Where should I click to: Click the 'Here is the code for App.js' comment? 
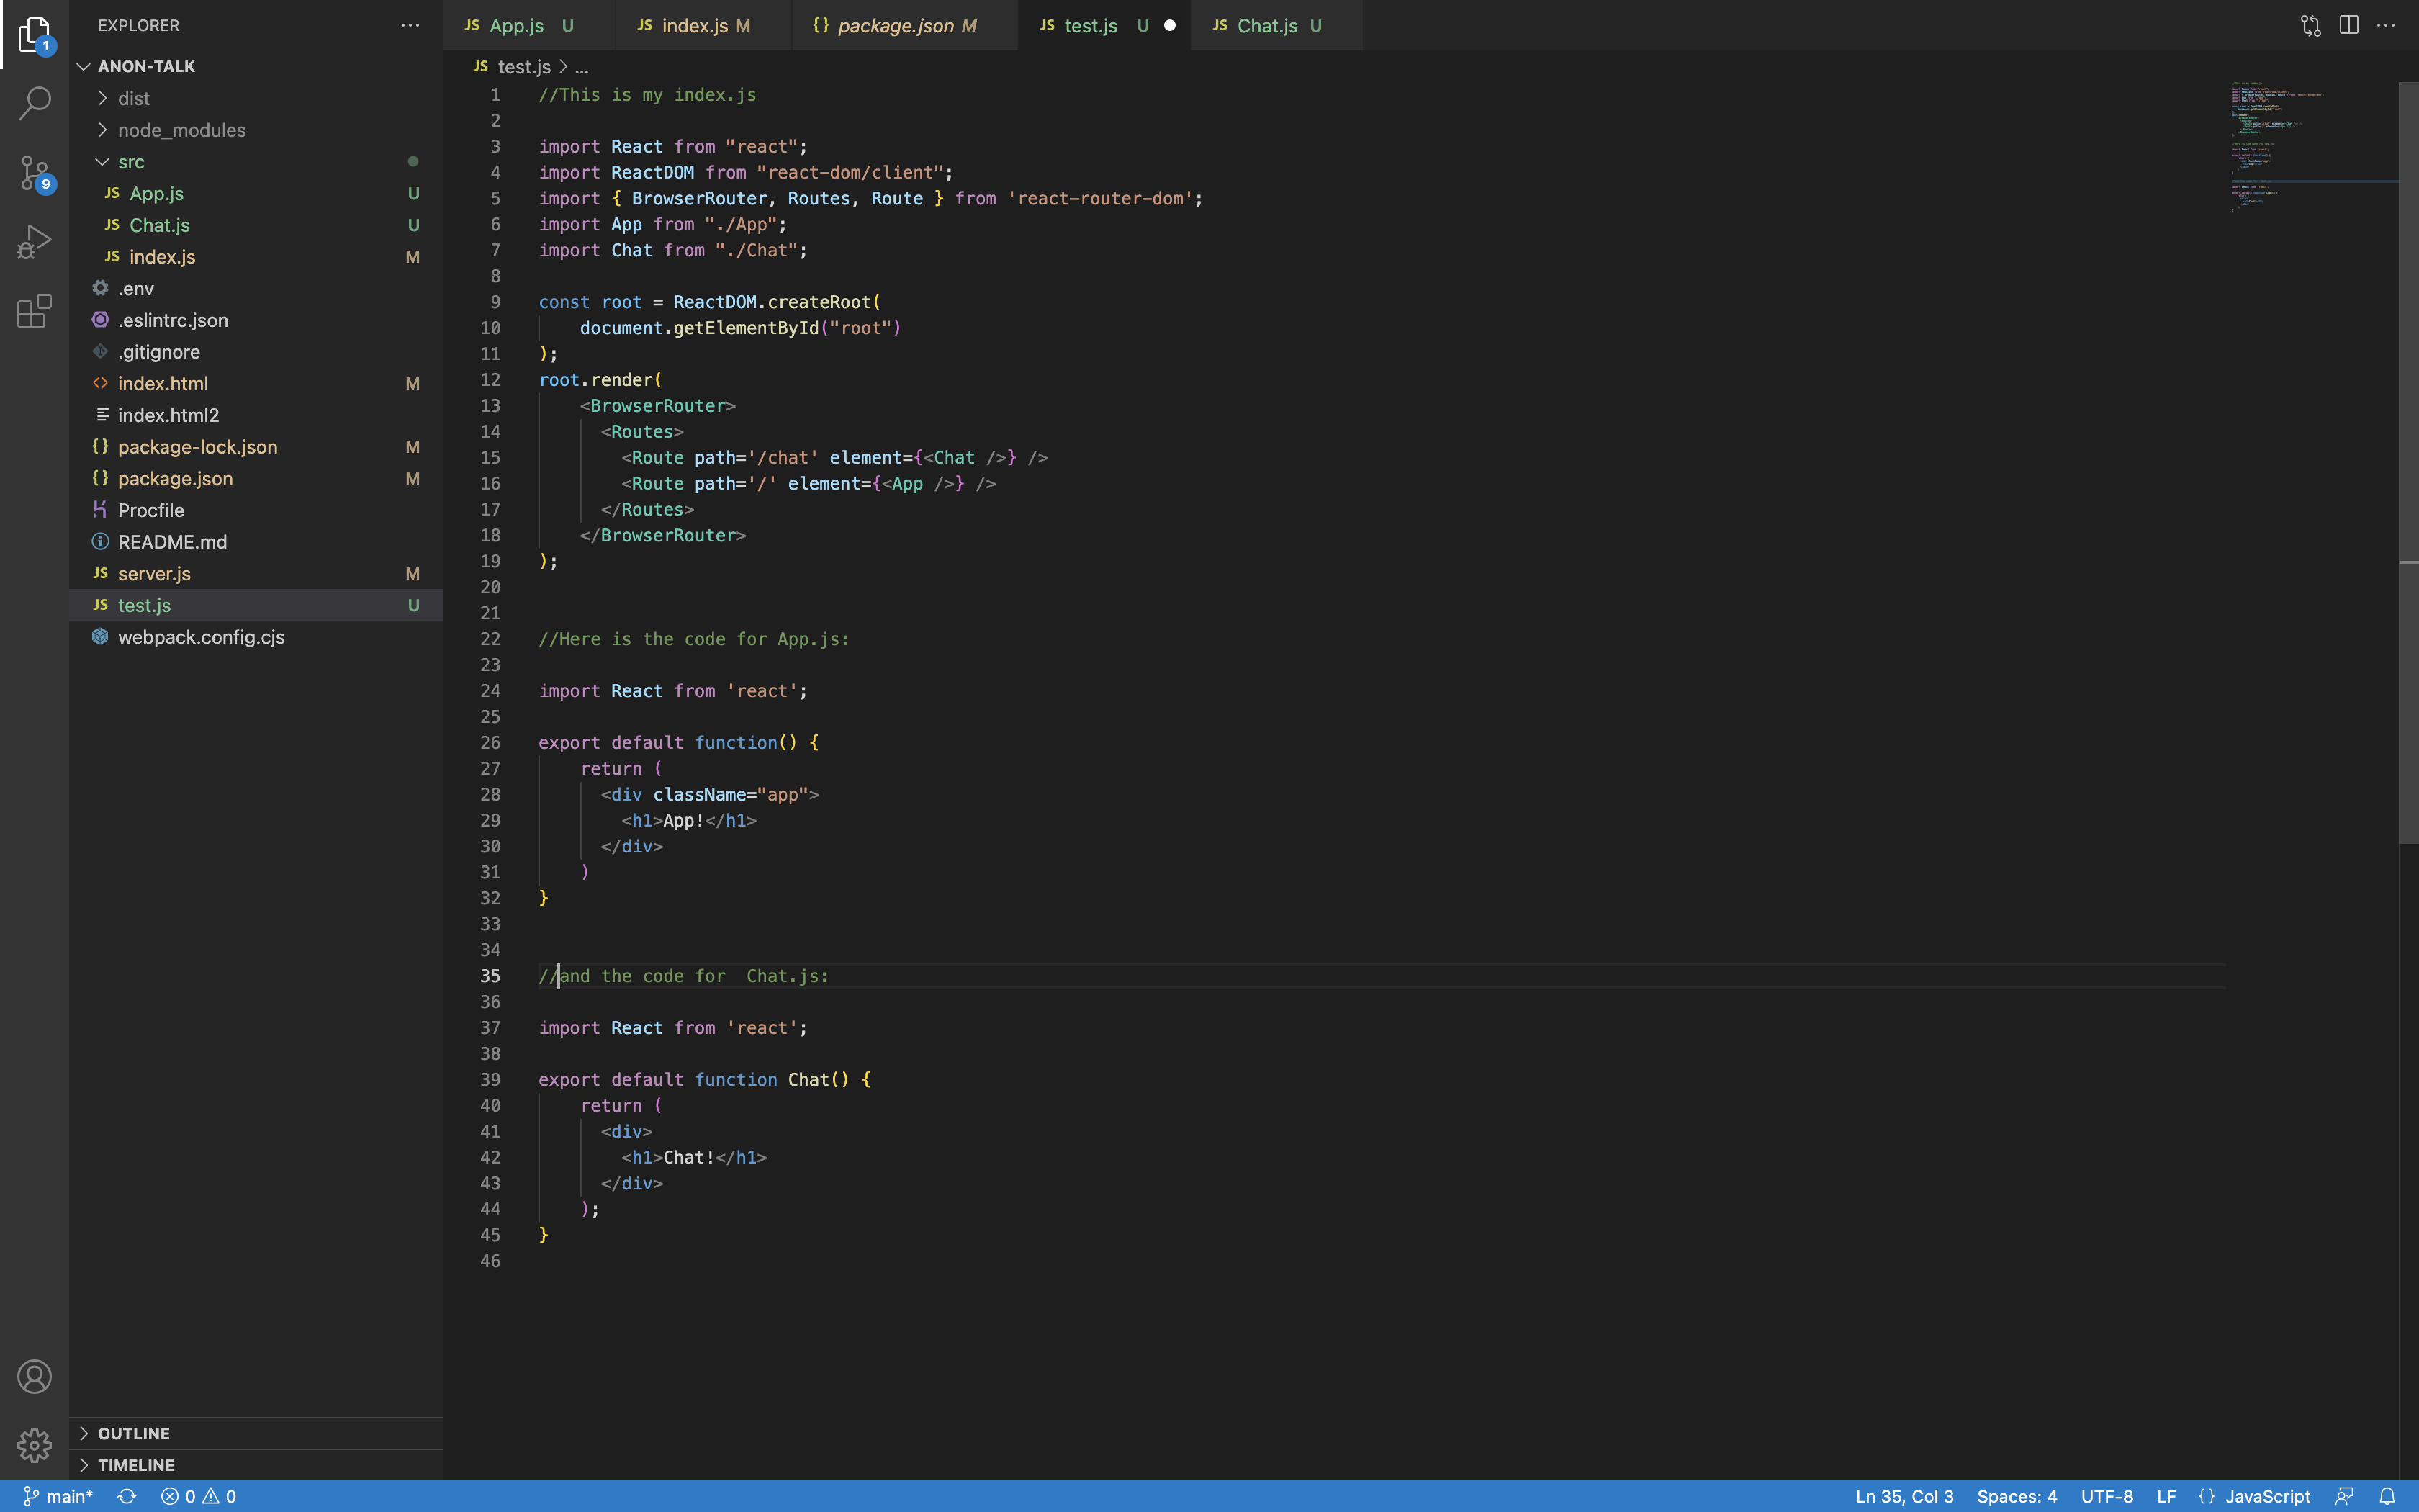pyautogui.click(x=694, y=639)
